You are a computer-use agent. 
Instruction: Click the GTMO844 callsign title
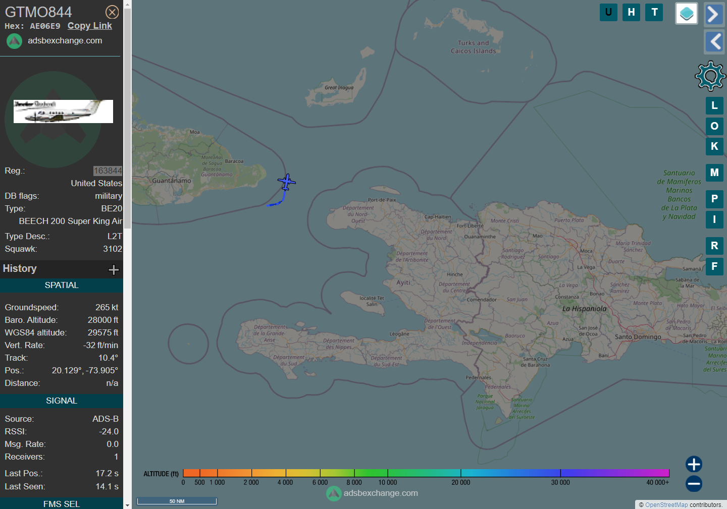coord(38,12)
